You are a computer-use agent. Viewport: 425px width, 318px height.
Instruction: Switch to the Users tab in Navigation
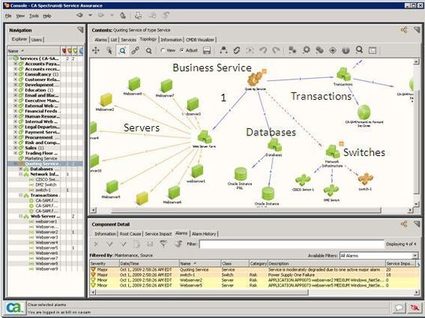point(36,40)
